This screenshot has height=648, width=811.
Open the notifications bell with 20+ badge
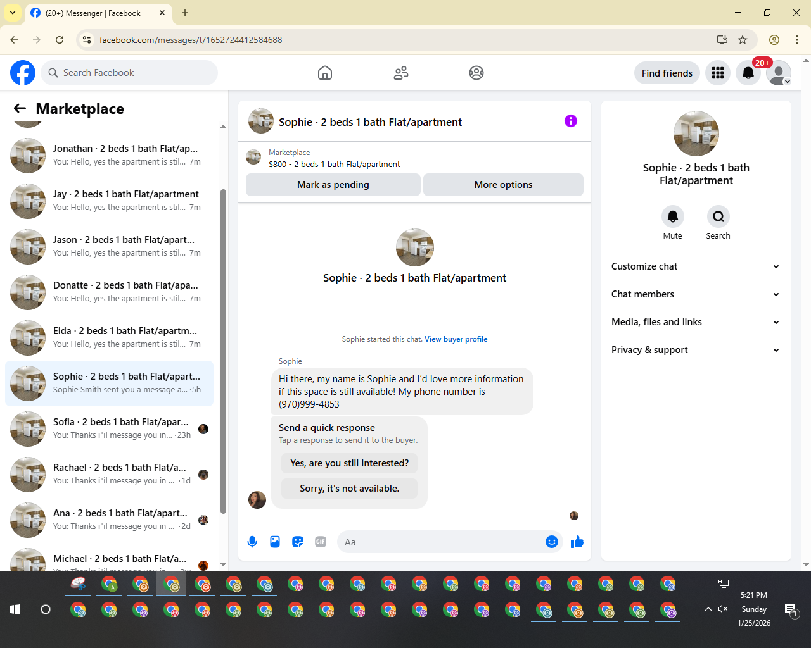tap(748, 73)
